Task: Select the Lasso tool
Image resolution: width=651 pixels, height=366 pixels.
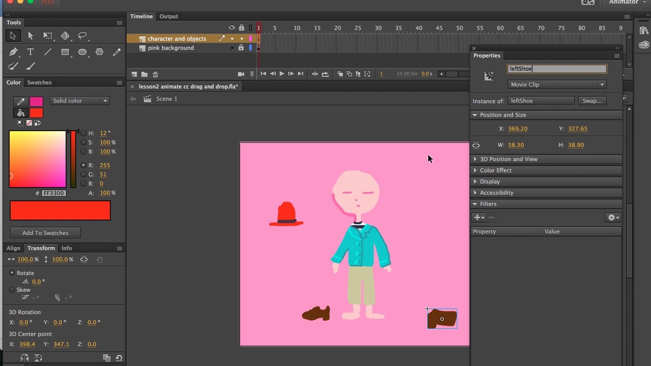Action: tap(82, 36)
